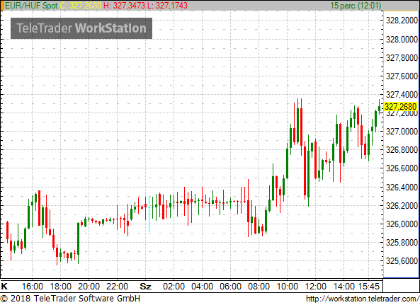
Task: Click the TeleTrader WorkStation watermark logo
Action: 81,28
